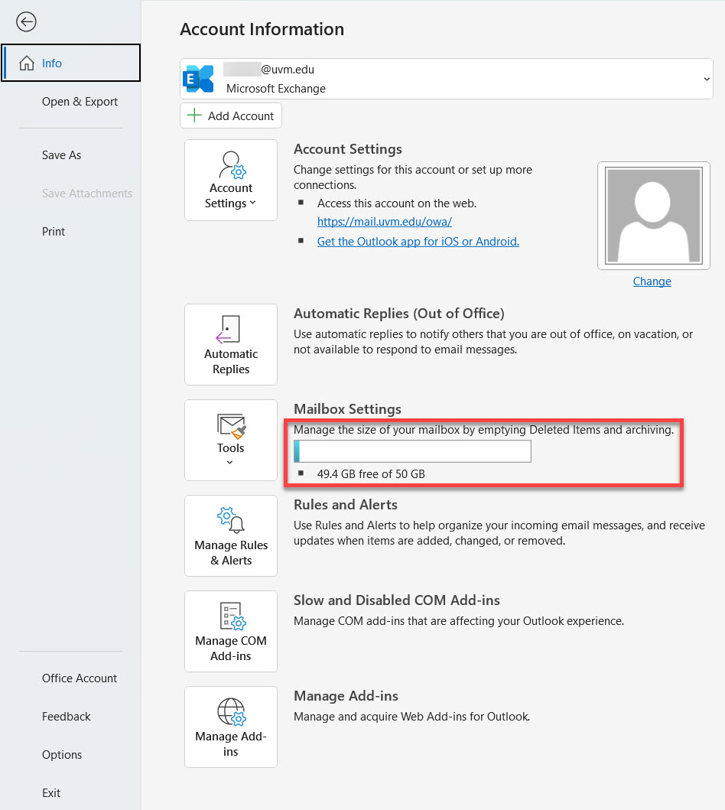725x810 pixels.
Task: Click the Change link below the profile picture
Action: [x=652, y=281]
